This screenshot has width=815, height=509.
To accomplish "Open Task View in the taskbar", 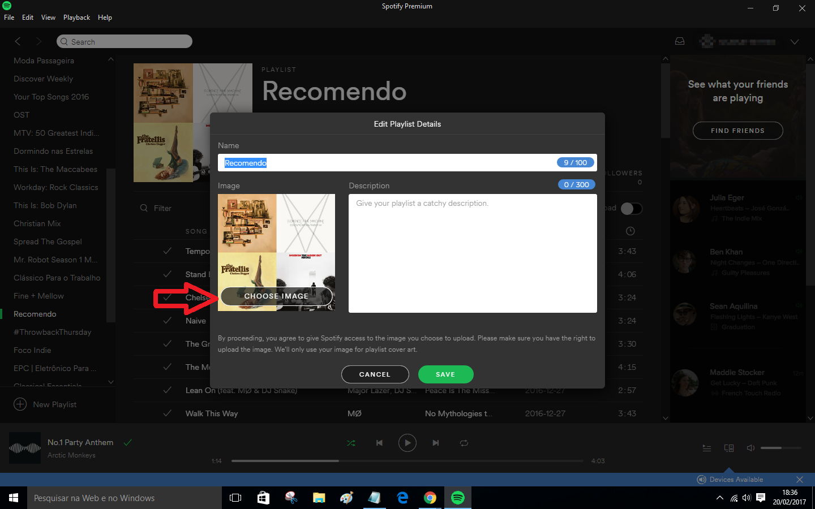I will click(235, 498).
